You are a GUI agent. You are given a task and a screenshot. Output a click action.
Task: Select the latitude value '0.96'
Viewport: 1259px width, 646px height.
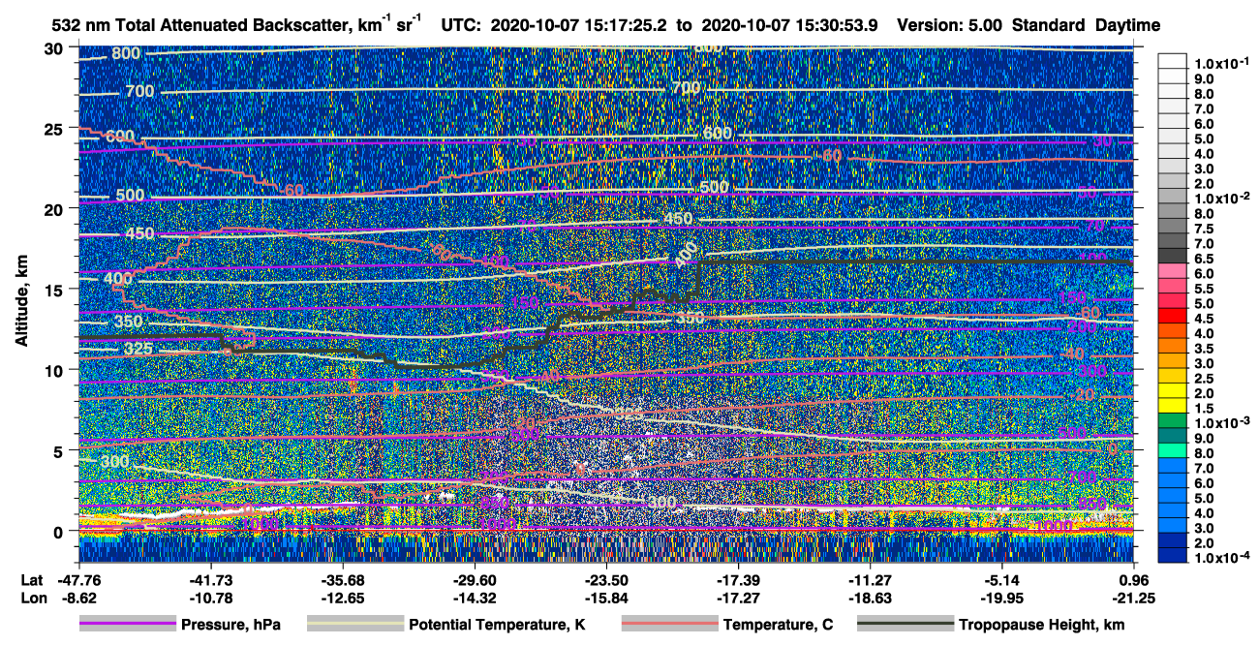[x=1134, y=581]
